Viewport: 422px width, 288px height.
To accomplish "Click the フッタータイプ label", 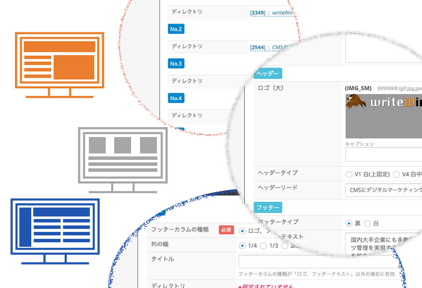I will coord(279,222).
